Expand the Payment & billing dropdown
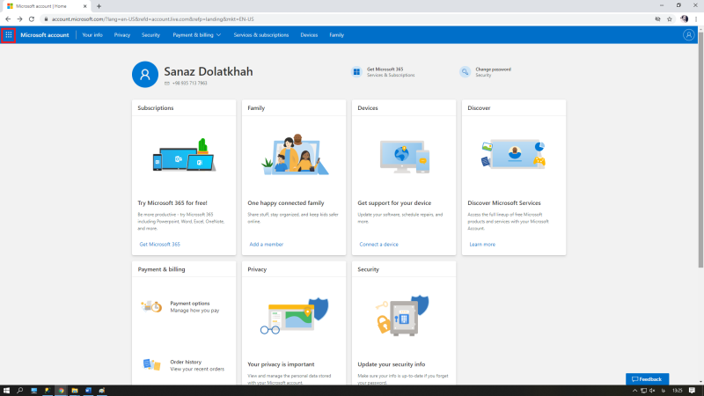Viewport: 704px width, 396px height. (x=196, y=35)
